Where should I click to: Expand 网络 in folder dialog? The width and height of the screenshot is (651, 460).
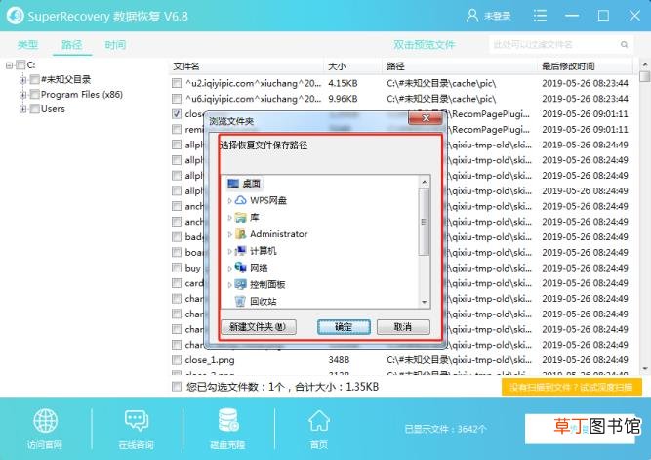point(229,268)
